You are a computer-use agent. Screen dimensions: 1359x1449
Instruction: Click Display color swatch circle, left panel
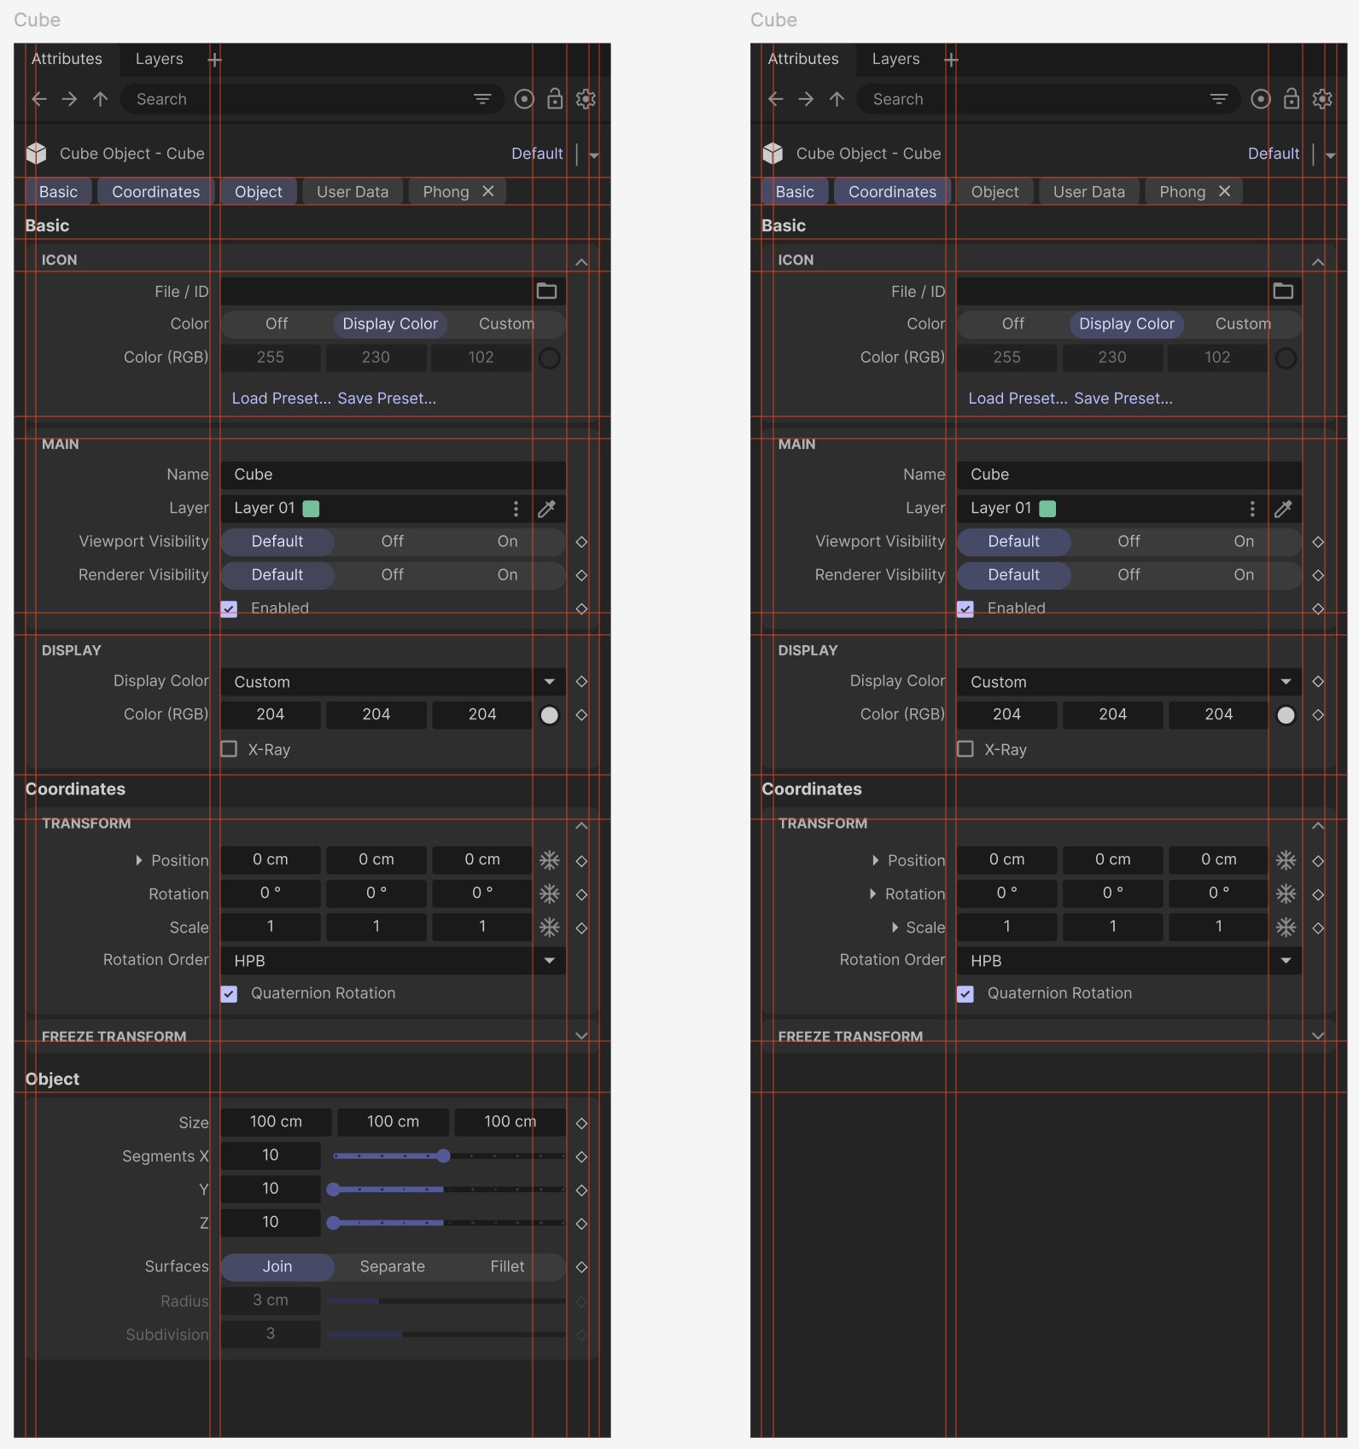coord(550,715)
